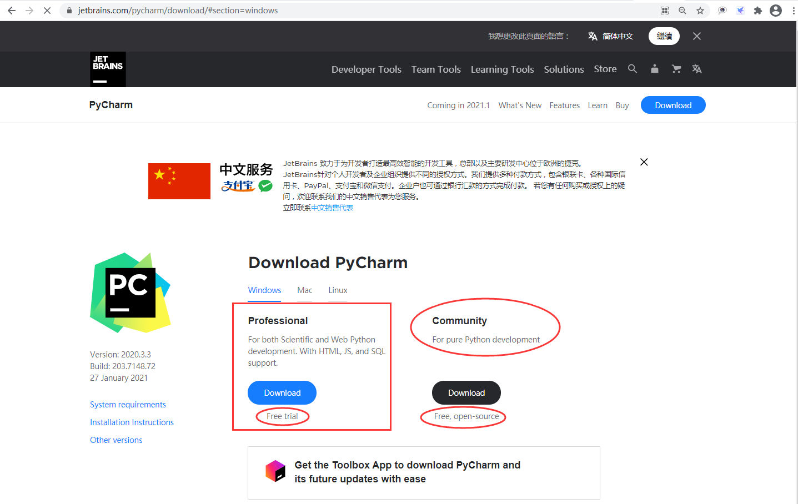Click the large PyCharm PC logo
This screenshot has height=504, width=798.
point(131,293)
